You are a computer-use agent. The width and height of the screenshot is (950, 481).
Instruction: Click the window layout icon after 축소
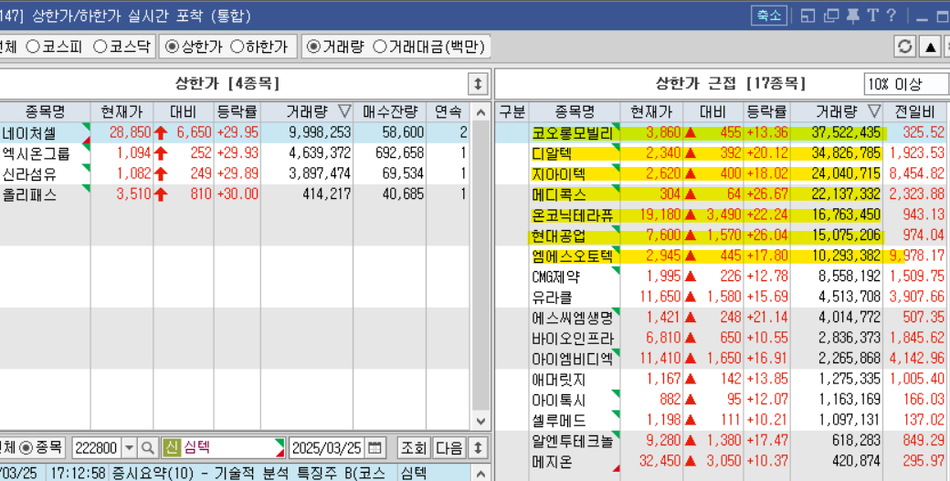(807, 16)
